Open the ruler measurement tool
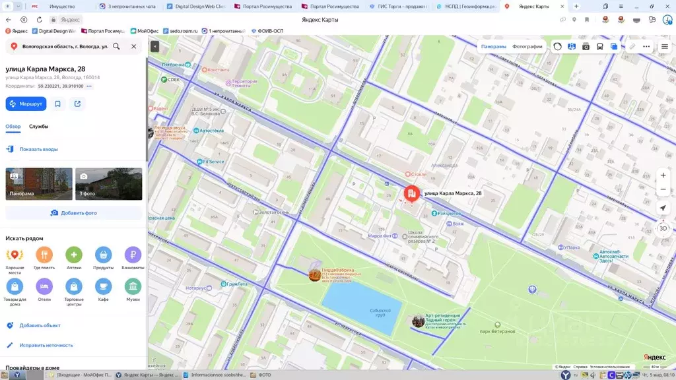676x380 pixels. pyautogui.click(x=632, y=47)
